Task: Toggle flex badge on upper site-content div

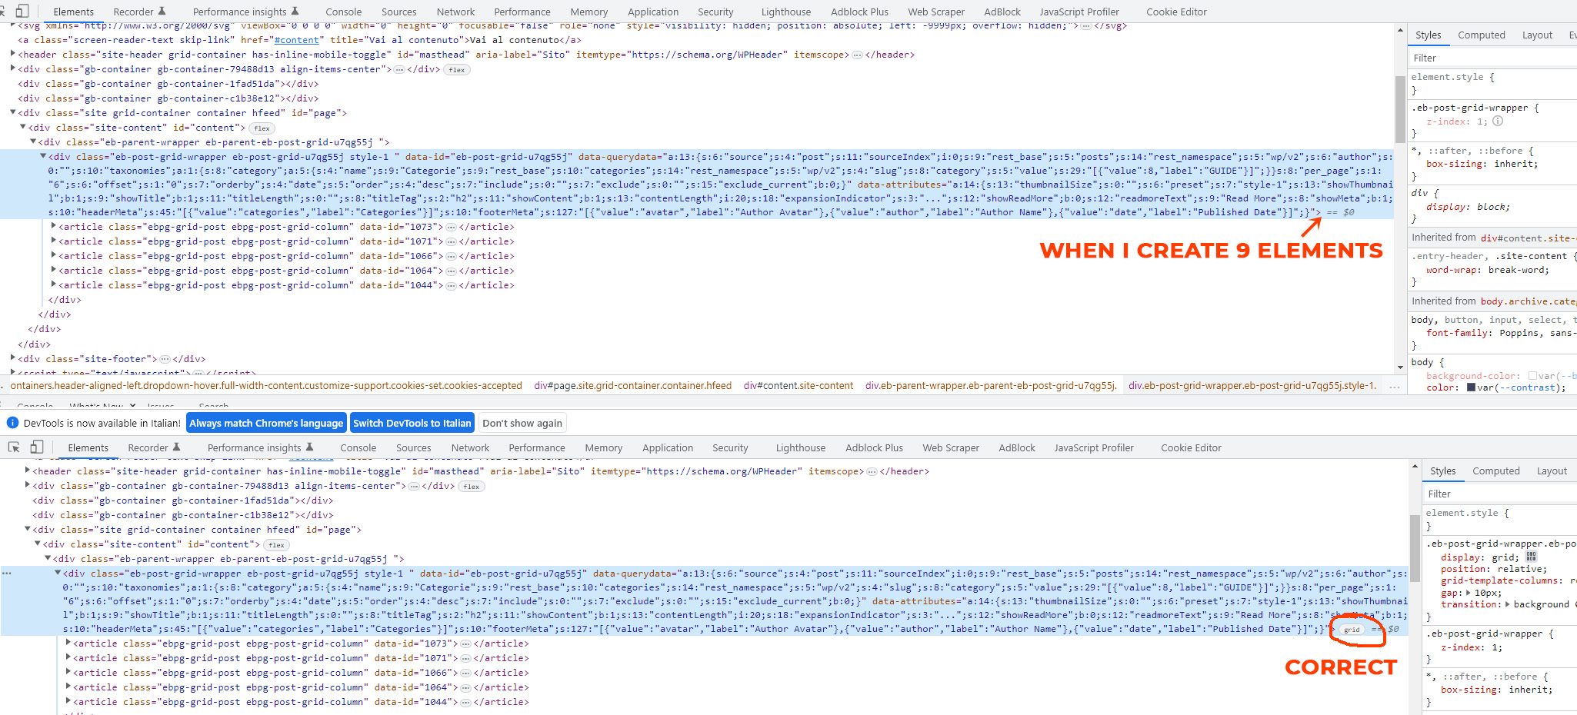Action: click(x=262, y=128)
